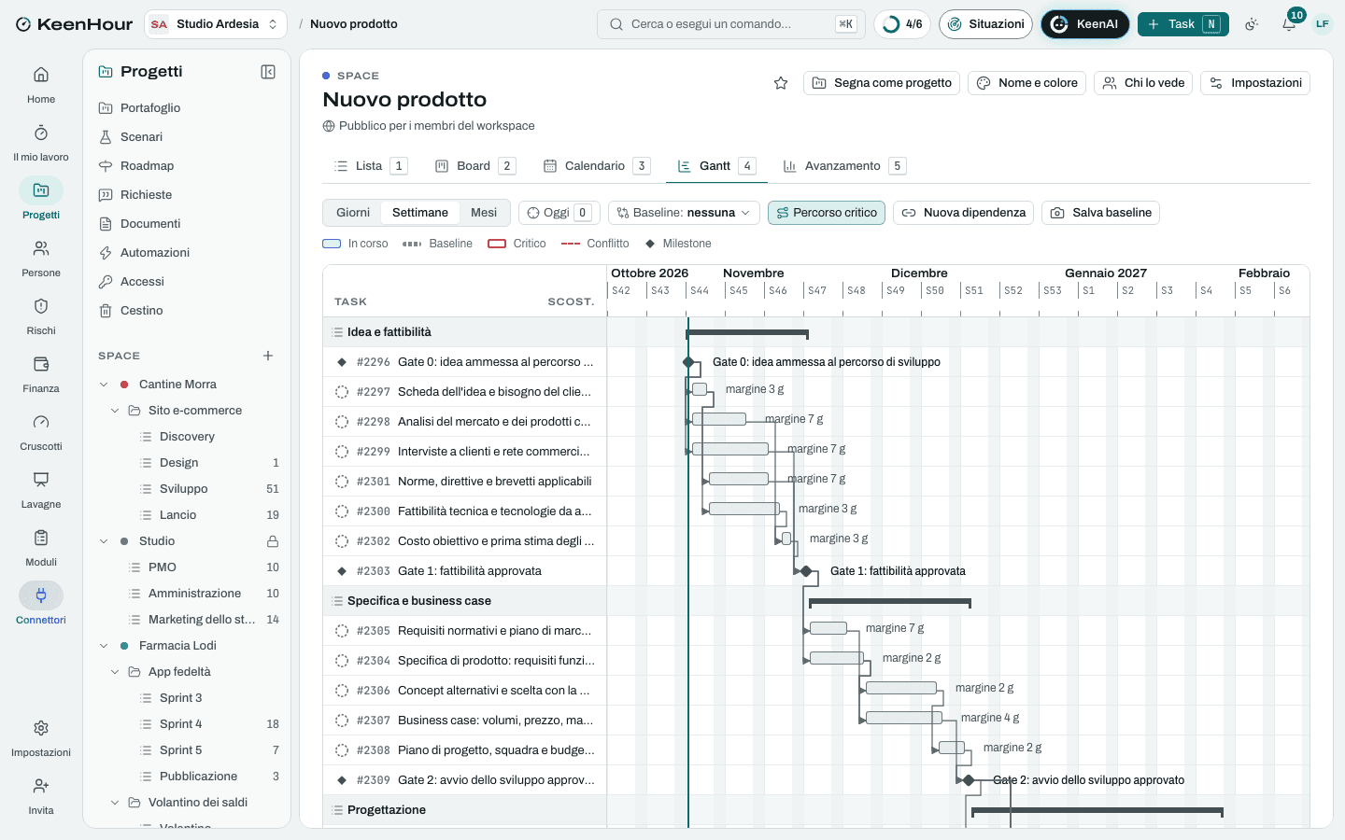Click Salva baseline button
The image size is (1345, 840).
click(x=1100, y=213)
